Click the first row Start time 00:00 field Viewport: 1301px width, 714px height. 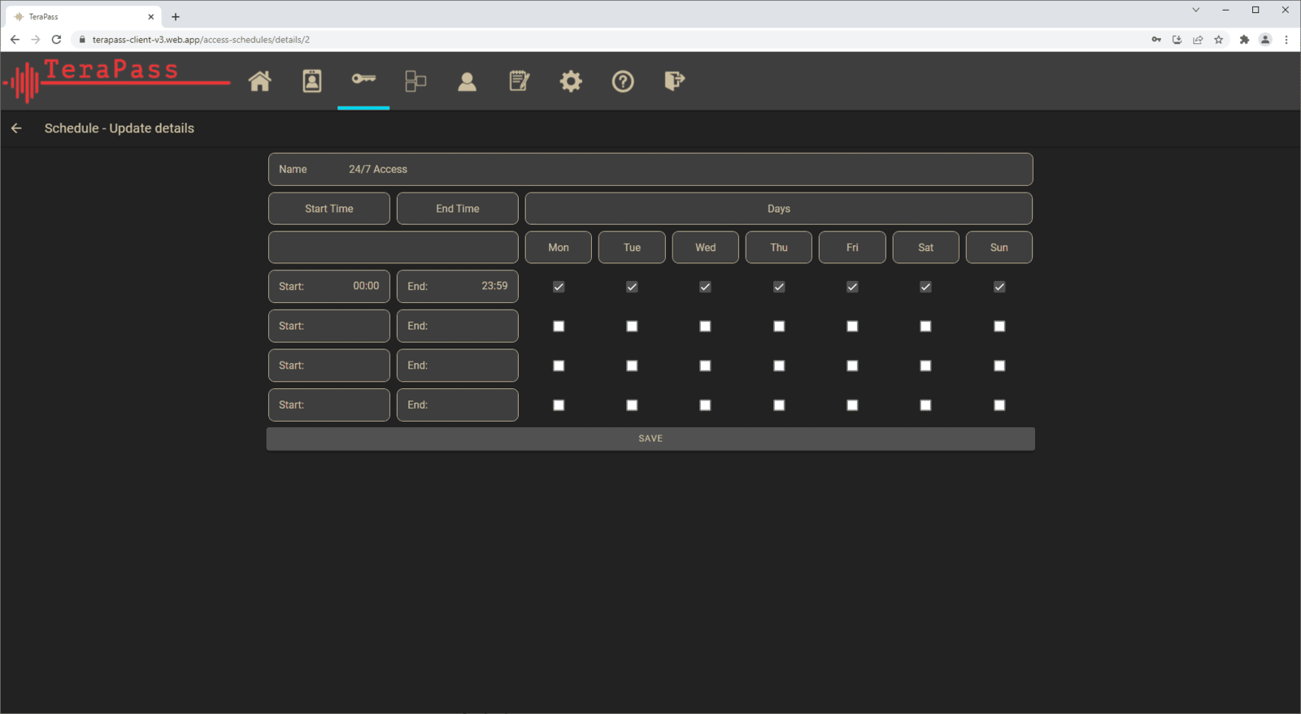329,287
